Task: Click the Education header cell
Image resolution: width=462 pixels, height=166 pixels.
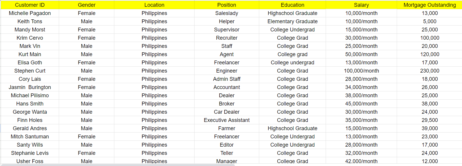Action: 292,5
